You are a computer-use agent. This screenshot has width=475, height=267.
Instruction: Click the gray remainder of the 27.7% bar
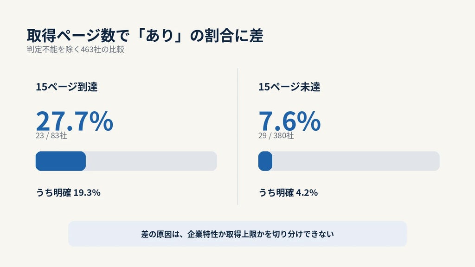coord(152,161)
